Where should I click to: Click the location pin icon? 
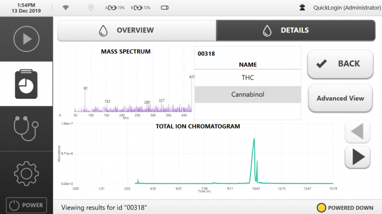tap(91, 8)
